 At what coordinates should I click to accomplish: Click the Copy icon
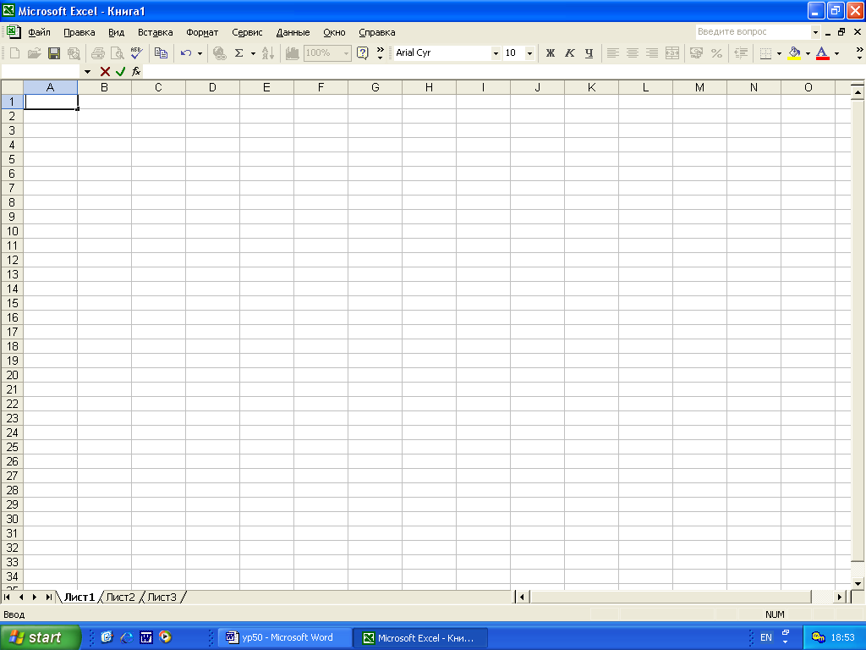pyautogui.click(x=161, y=53)
